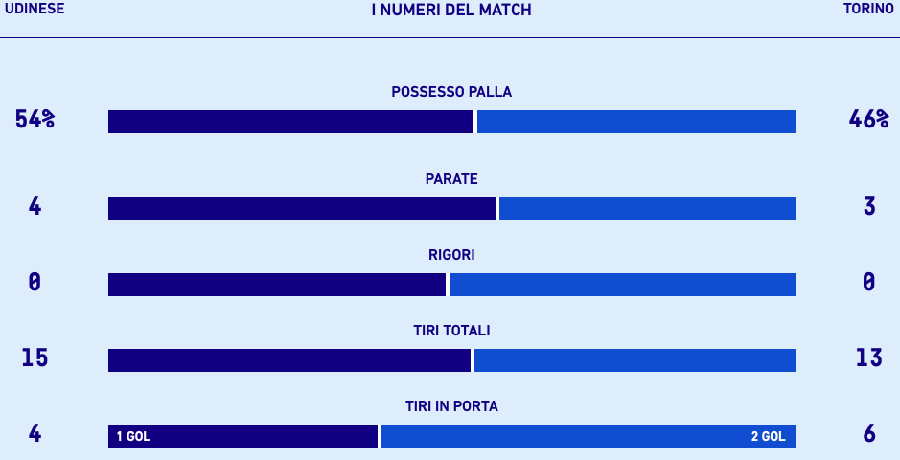Screen dimensions: 900x460
Task: Click Udinese's dark parate bar segment
Action: pos(302,209)
